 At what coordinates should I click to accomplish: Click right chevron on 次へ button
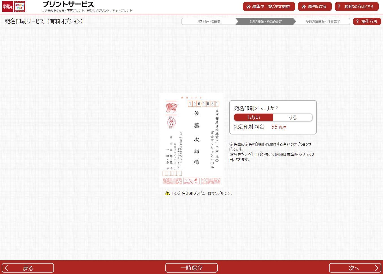(376, 268)
